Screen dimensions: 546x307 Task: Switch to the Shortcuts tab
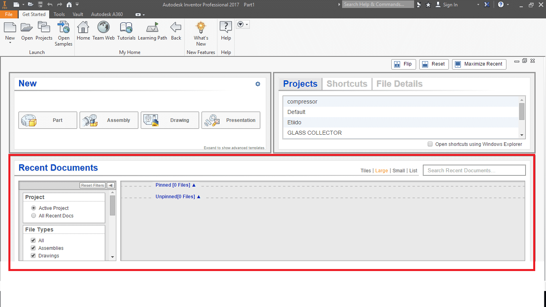point(347,84)
